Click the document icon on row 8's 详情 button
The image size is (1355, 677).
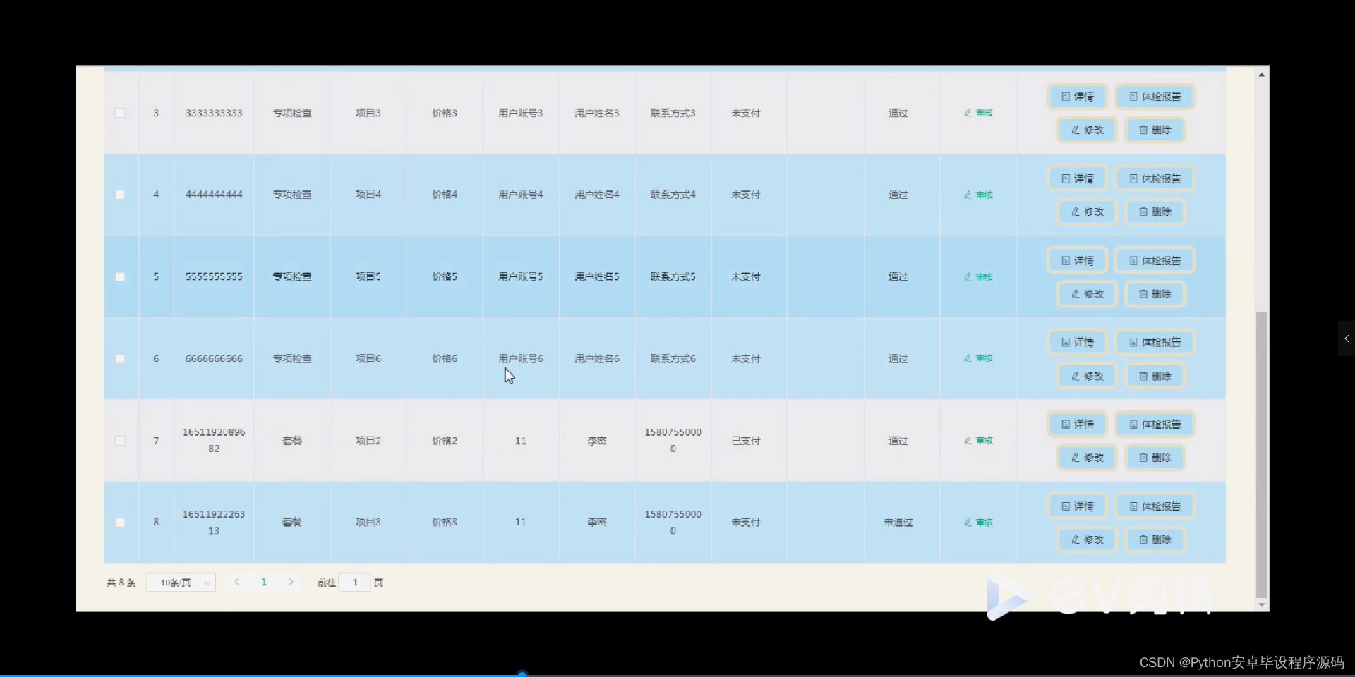pyautogui.click(x=1066, y=505)
